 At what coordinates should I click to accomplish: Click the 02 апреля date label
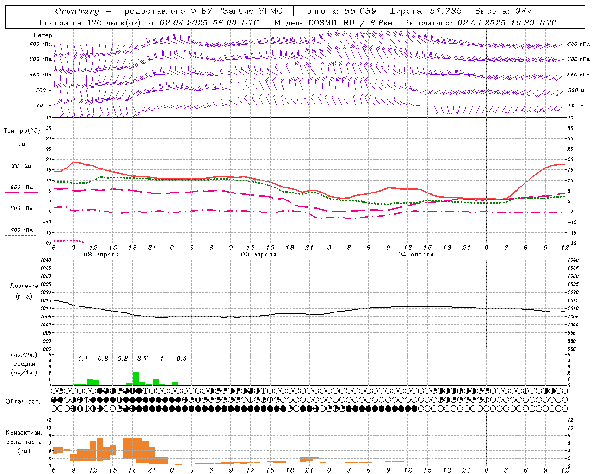pos(101,255)
